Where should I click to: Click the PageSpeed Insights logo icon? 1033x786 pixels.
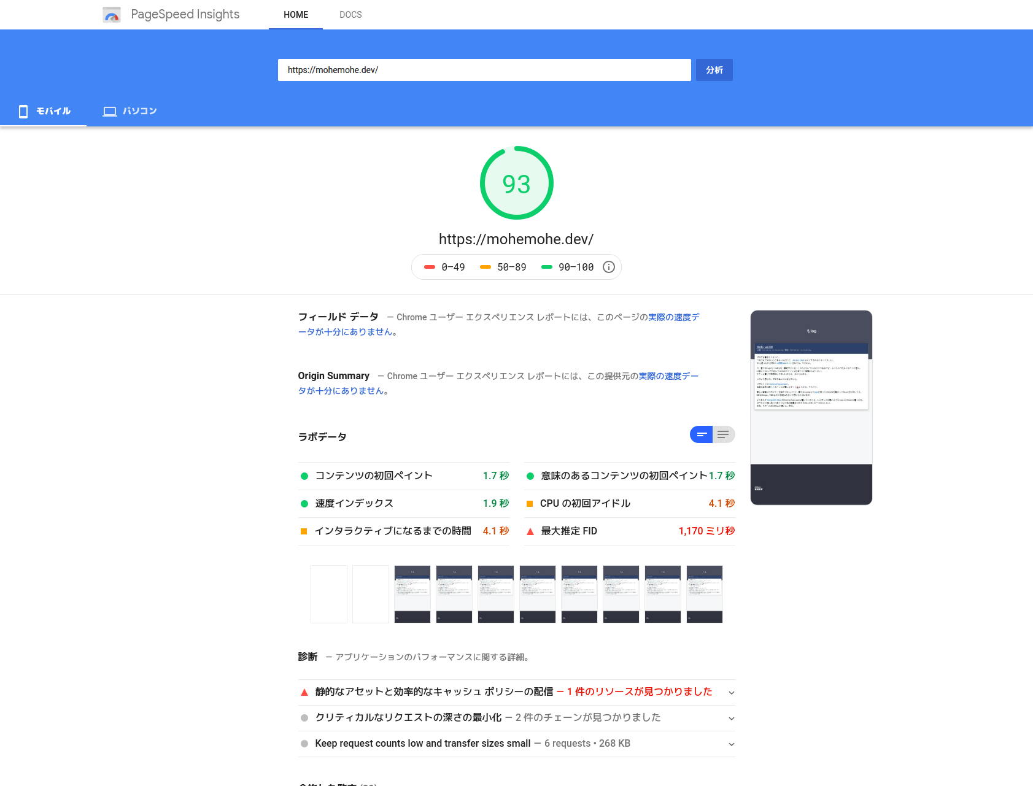(112, 15)
